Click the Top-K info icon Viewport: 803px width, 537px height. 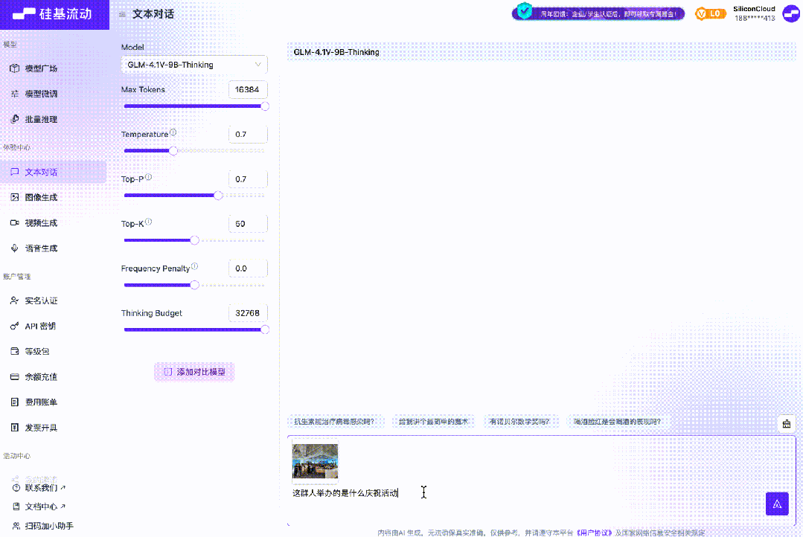coord(149,222)
